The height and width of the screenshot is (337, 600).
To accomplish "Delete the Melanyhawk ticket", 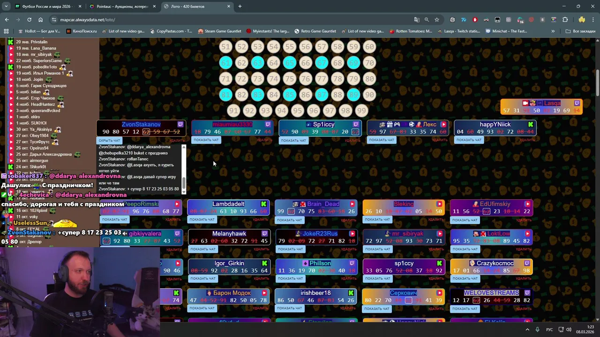I will click(x=261, y=249).
